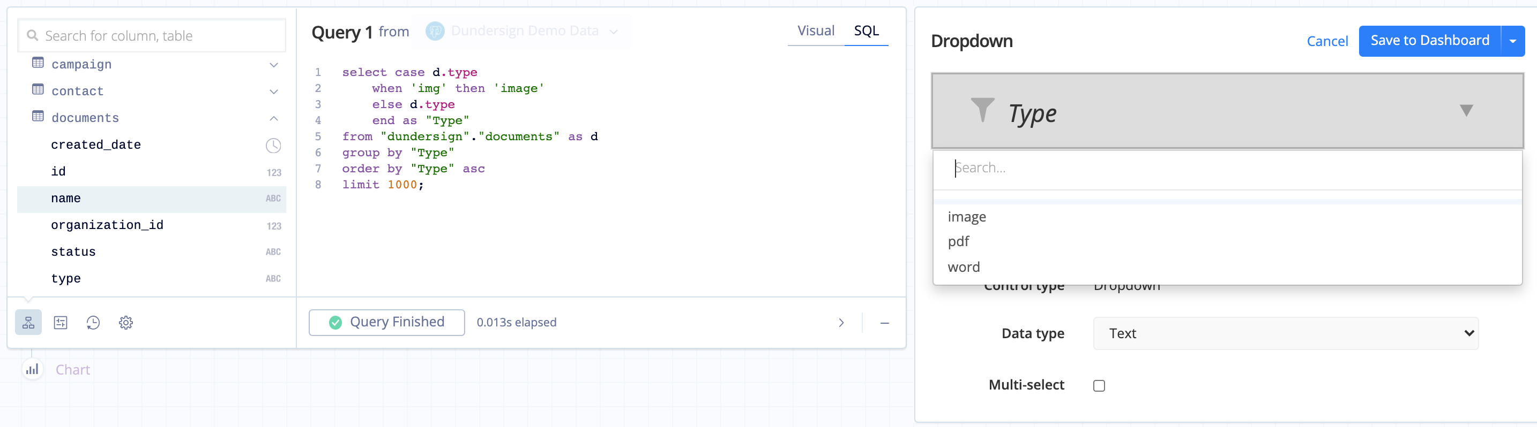Click the column and table search field
The width and height of the screenshot is (1537, 427).
point(152,36)
